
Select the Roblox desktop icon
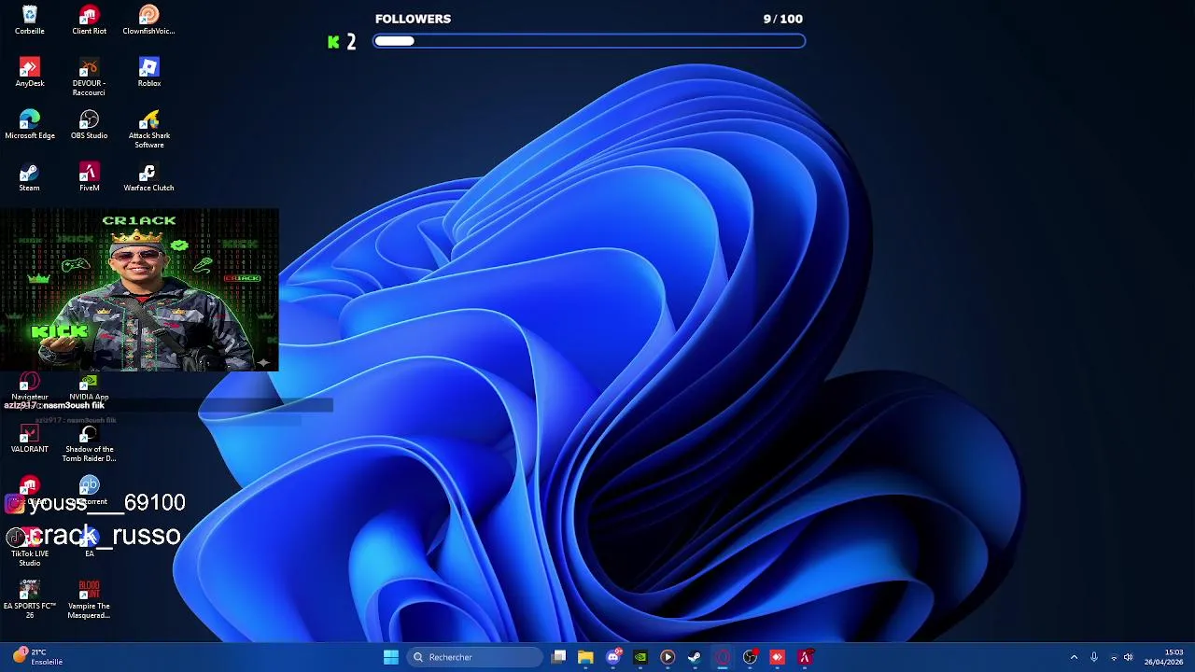pos(148,72)
